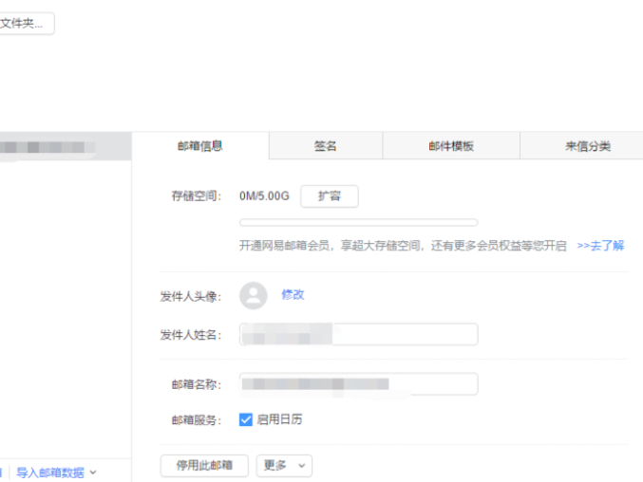This screenshot has width=643, height=482.
Task: Switch to the 邮件模板 tab
Action: point(451,146)
